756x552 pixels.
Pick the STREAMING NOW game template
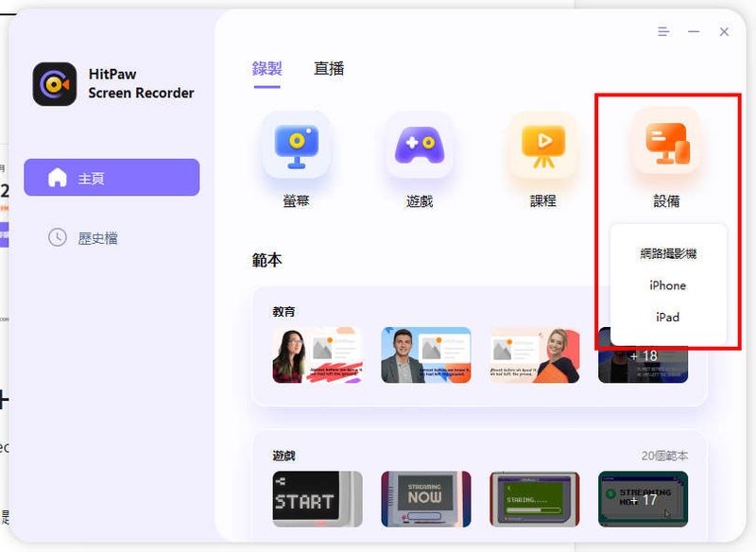click(426, 499)
